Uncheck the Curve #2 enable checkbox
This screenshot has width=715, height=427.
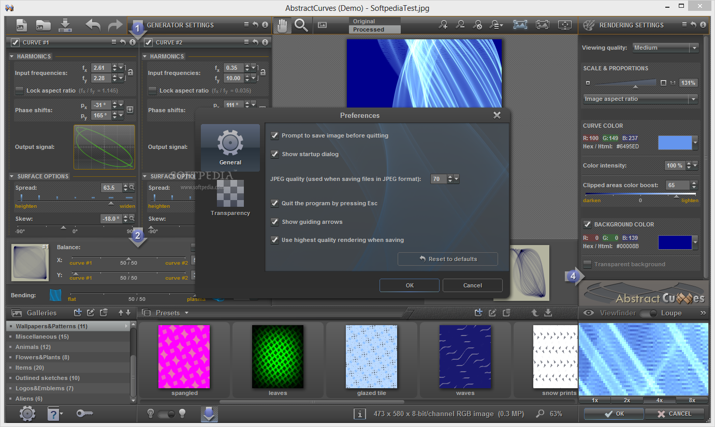(x=149, y=42)
